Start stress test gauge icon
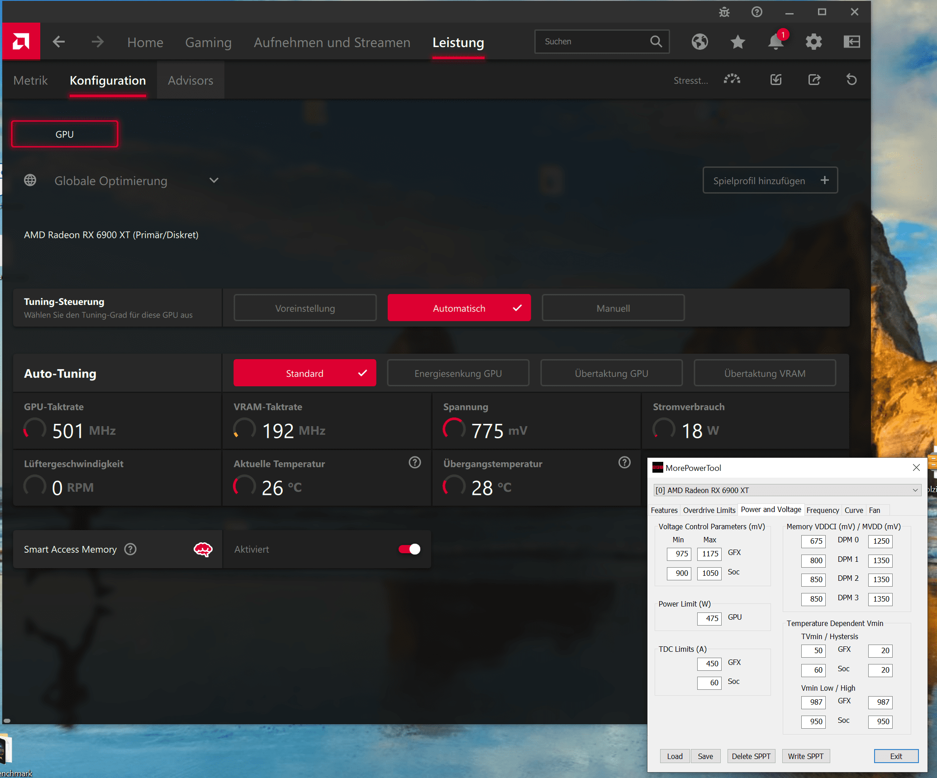Image resolution: width=937 pixels, height=778 pixels. (732, 80)
